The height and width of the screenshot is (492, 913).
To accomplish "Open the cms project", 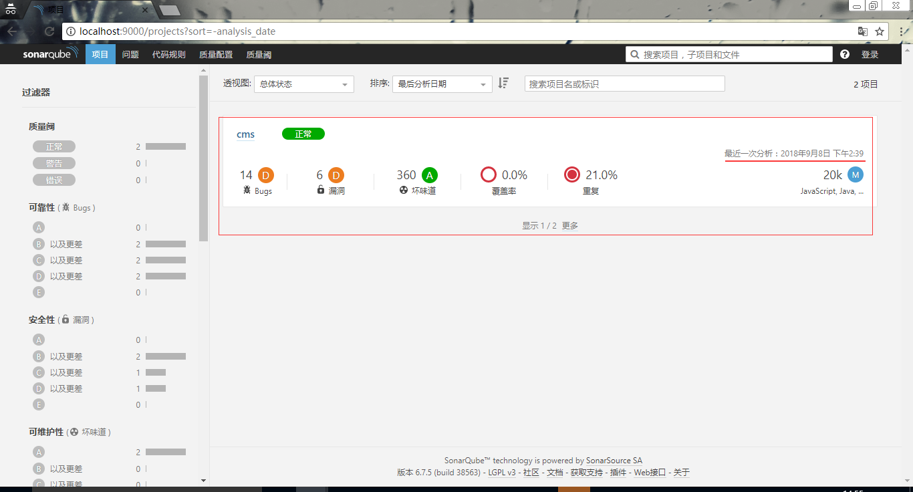I will [x=245, y=134].
